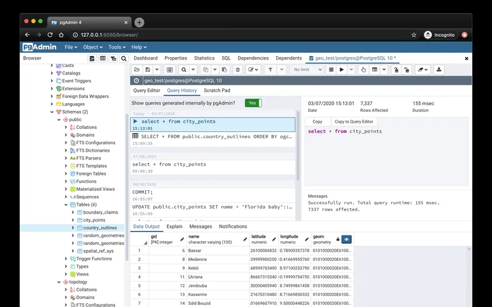This screenshot has height=307, width=492.
Task: Click the Save Data Changes grid icon
Action: tap(170, 69)
